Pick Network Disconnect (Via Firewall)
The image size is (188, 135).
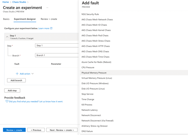click(134, 121)
